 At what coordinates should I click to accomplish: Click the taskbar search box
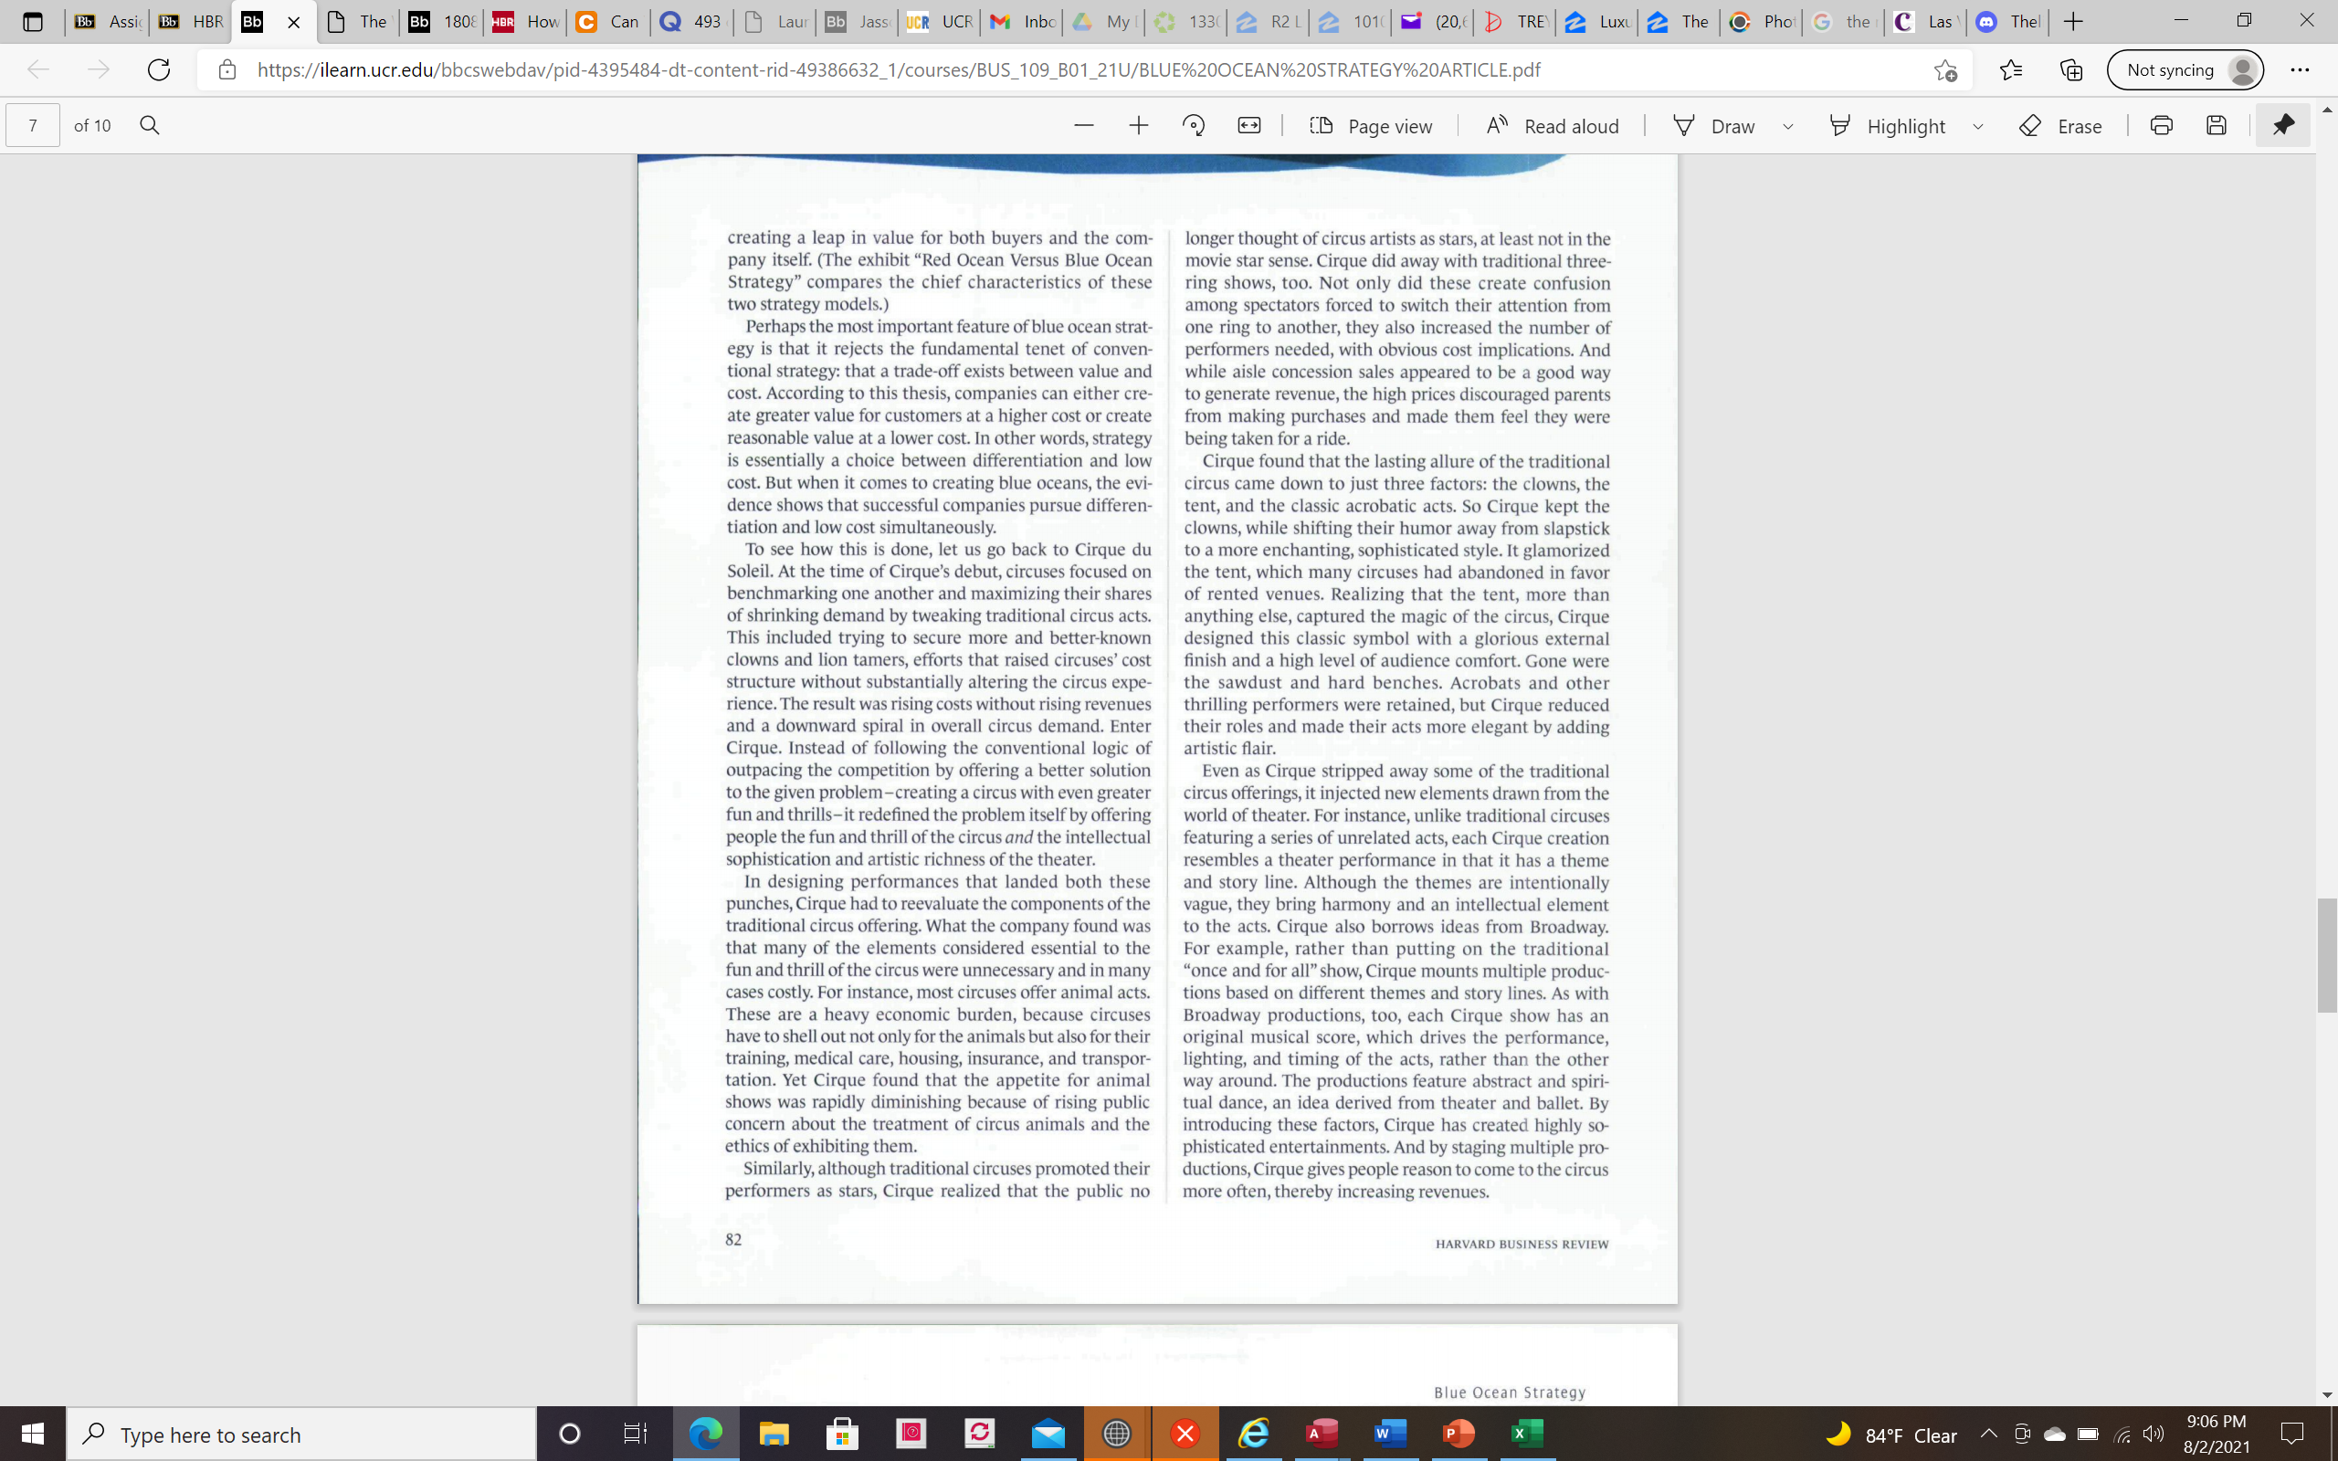click(301, 1434)
